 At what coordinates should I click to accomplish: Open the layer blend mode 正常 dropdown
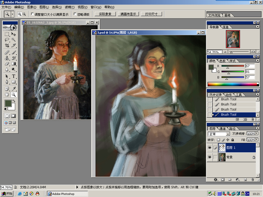[228, 134]
